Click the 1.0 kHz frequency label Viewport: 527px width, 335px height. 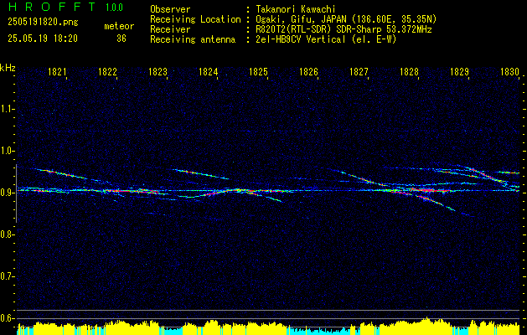tap(6, 151)
